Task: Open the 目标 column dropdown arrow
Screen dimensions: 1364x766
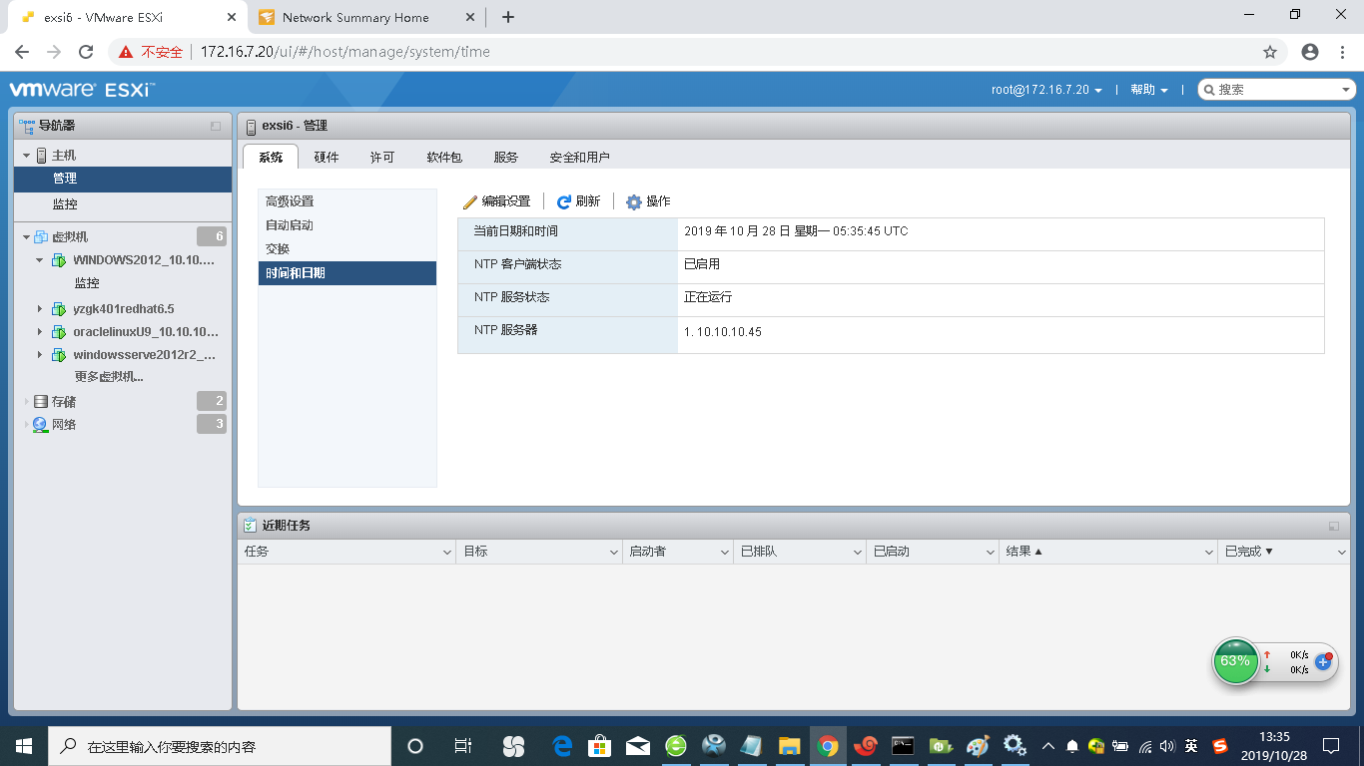Action: pos(615,552)
